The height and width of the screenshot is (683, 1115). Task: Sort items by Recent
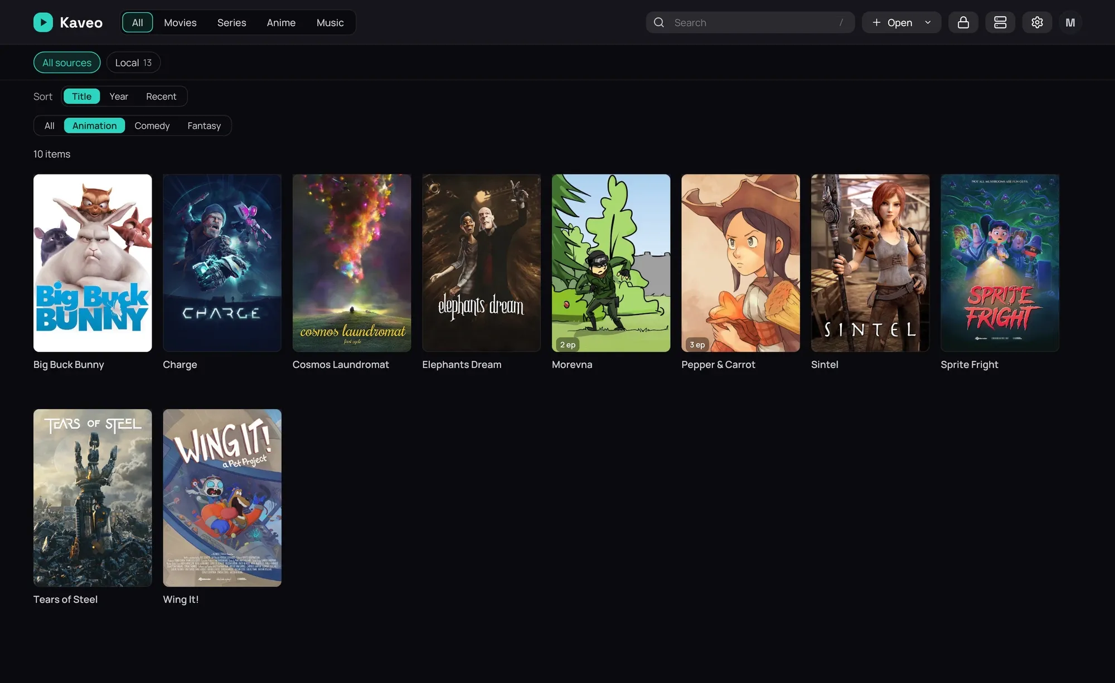click(161, 96)
